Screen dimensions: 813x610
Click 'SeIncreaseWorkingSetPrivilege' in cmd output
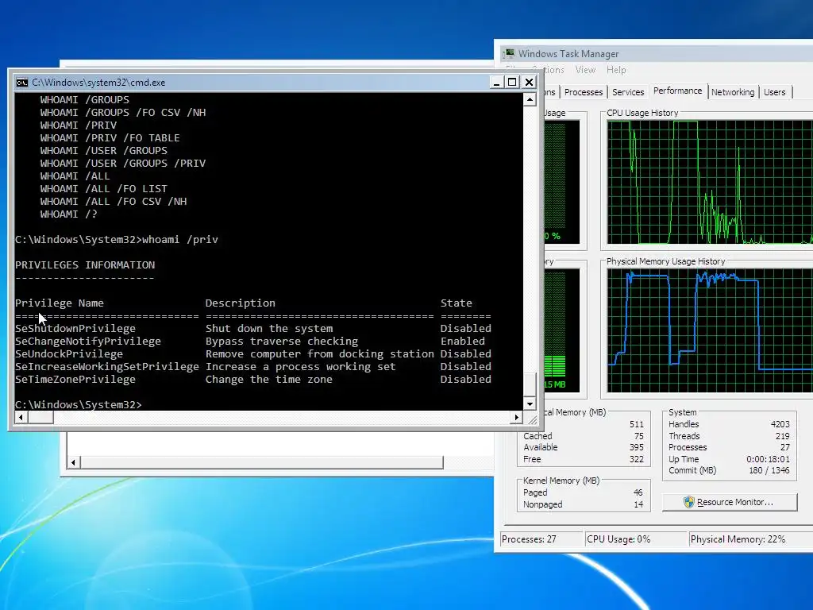(x=107, y=367)
